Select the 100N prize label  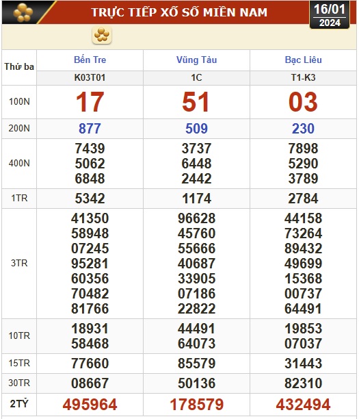pyautogui.click(x=19, y=101)
